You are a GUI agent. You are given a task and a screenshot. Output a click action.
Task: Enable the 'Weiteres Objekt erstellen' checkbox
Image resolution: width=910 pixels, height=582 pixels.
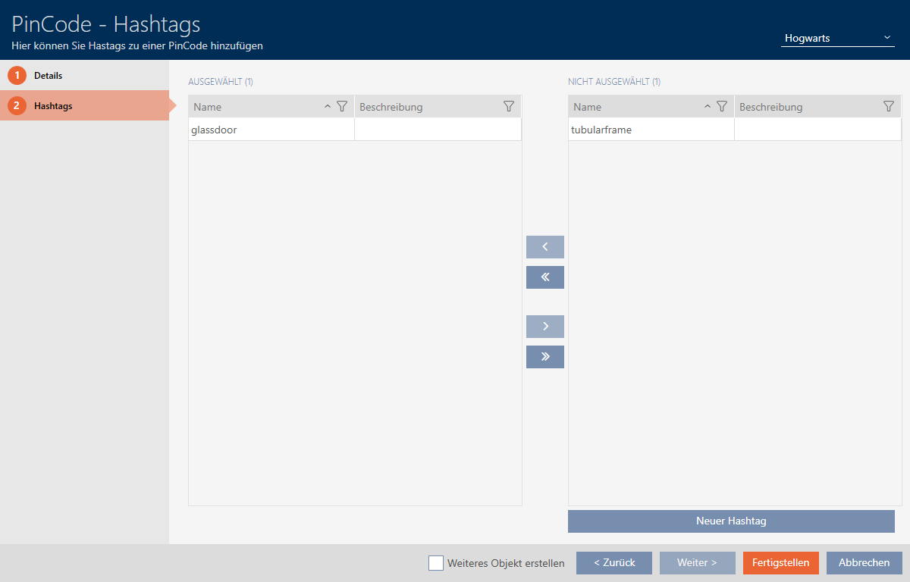click(436, 563)
